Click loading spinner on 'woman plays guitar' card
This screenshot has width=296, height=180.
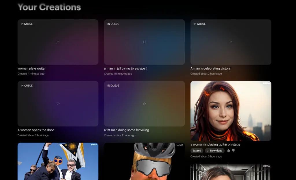pyautogui.click(x=58, y=42)
